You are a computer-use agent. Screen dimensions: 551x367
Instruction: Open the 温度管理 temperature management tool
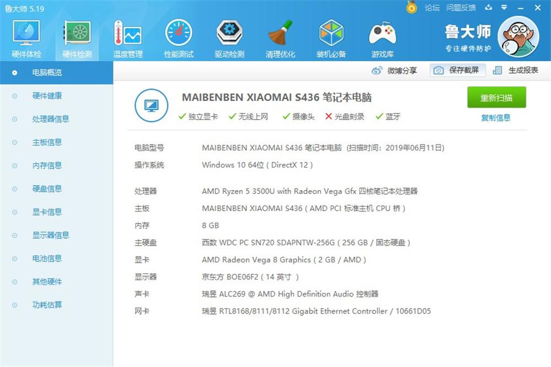point(128,36)
